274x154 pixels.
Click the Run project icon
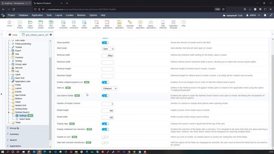51,24
